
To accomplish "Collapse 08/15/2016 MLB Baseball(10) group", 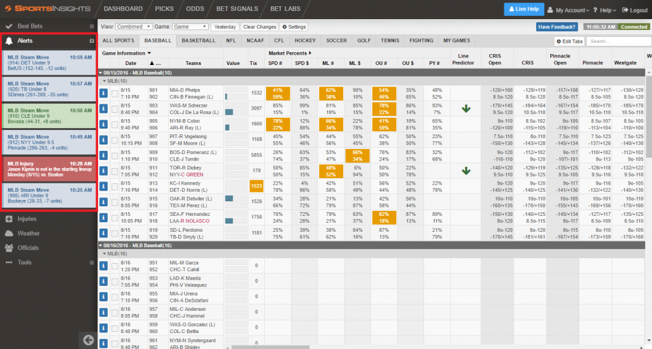I will tap(100, 73).
